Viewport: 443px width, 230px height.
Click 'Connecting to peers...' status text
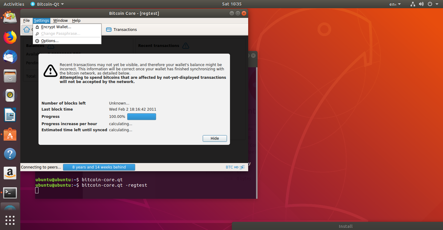pos(41,167)
